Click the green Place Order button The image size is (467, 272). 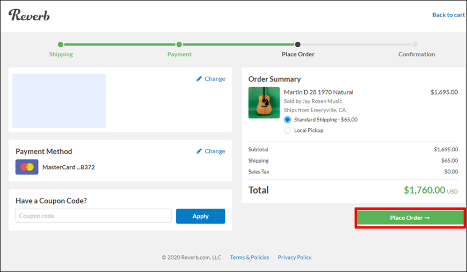pyautogui.click(x=410, y=218)
